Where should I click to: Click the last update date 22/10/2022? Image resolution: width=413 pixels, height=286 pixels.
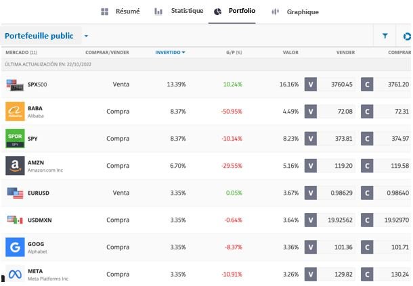click(x=79, y=64)
